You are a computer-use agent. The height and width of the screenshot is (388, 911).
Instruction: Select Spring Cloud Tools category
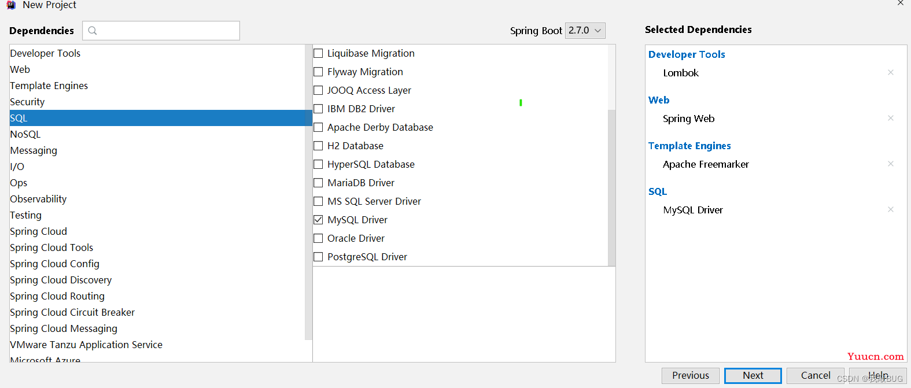coord(157,247)
